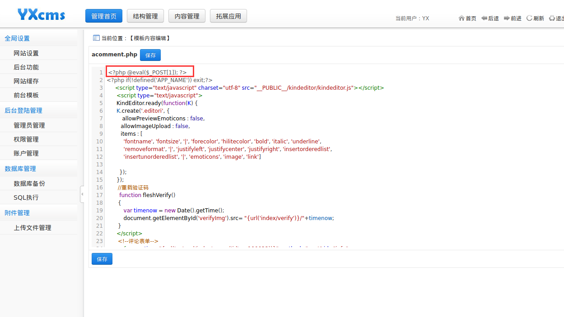
Task: Click the function fleshVerify() line
Action: coord(147,195)
